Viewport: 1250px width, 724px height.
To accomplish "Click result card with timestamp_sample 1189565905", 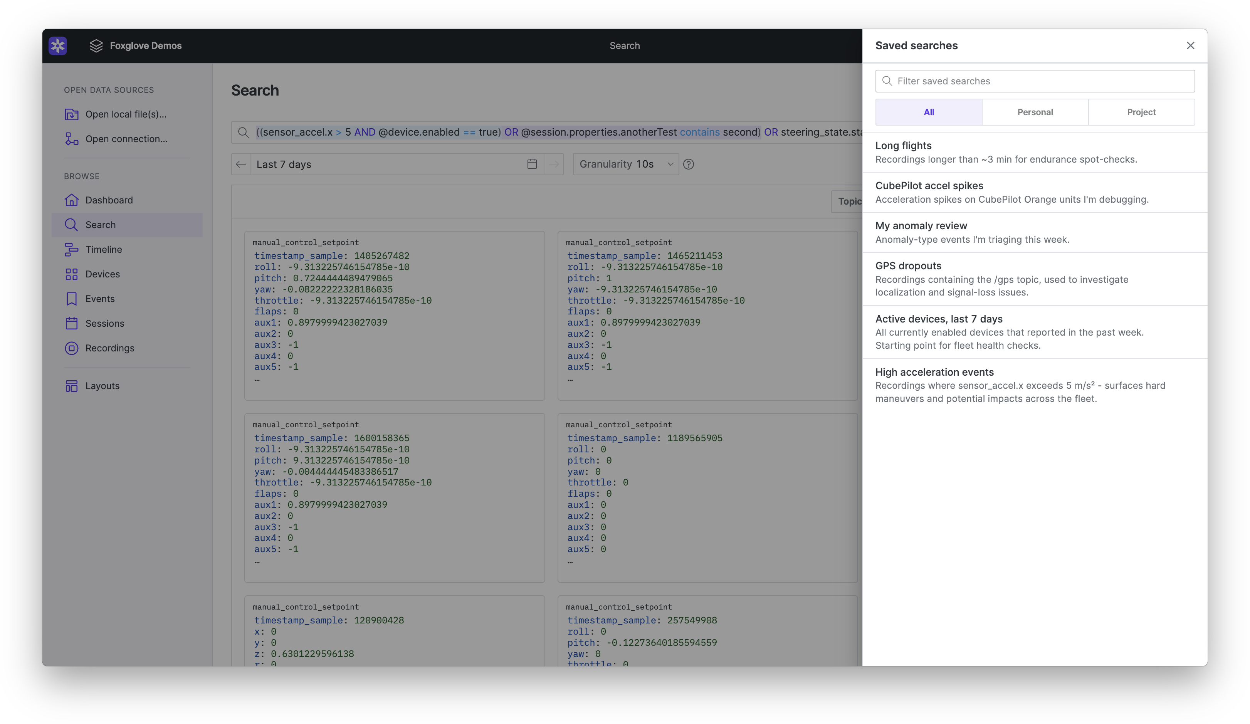I will click(707, 498).
